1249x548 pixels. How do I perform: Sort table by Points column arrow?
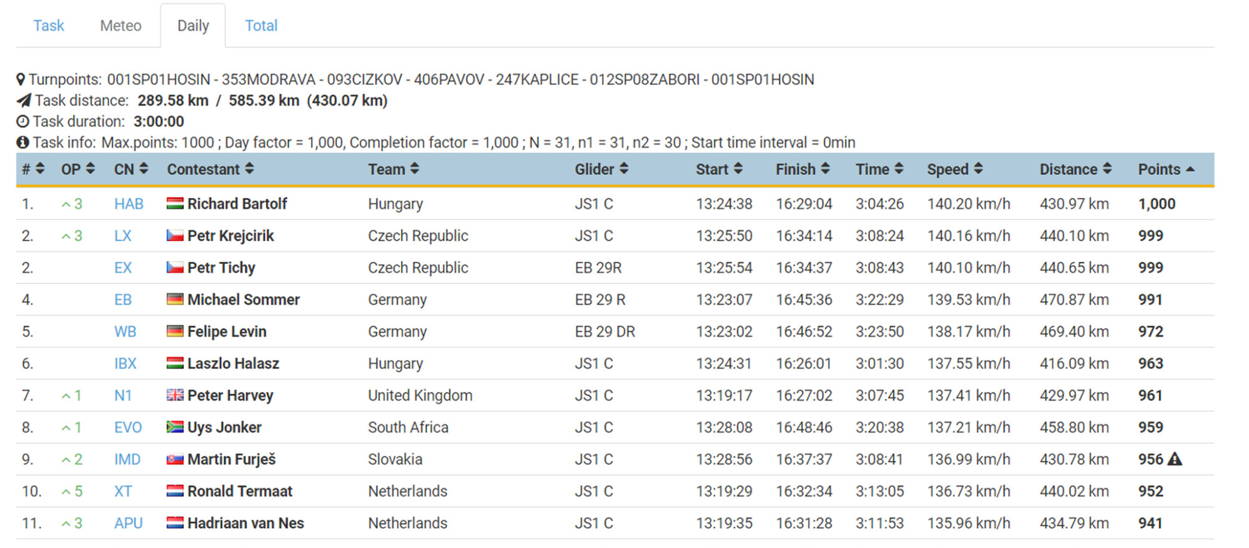click(1190, 169)
